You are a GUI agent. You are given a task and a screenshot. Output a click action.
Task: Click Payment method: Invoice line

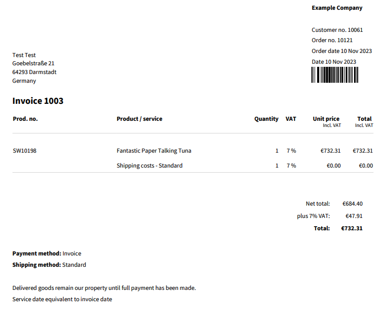click(x=47, y=253)
